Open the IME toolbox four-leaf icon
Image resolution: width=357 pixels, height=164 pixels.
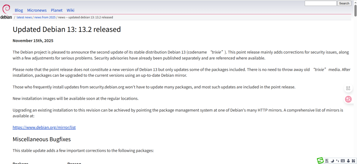pyautogui.click(x=353, y=161)
